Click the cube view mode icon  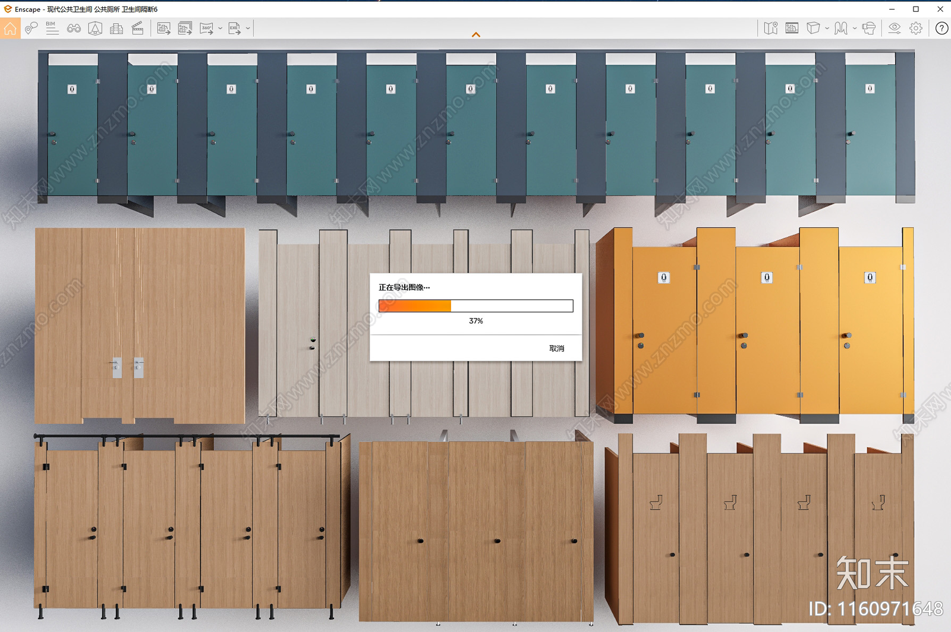coord(813,28)
